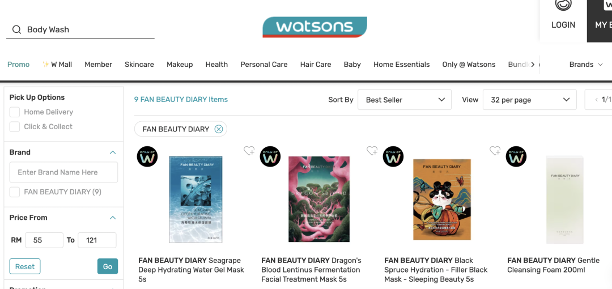This screenshot has height=289, width=612.
Task: Add Black Spruce Mask to wishlist
Action: click(x=495, y=150)
